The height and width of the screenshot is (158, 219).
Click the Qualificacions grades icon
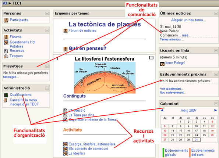click(6, 95)
